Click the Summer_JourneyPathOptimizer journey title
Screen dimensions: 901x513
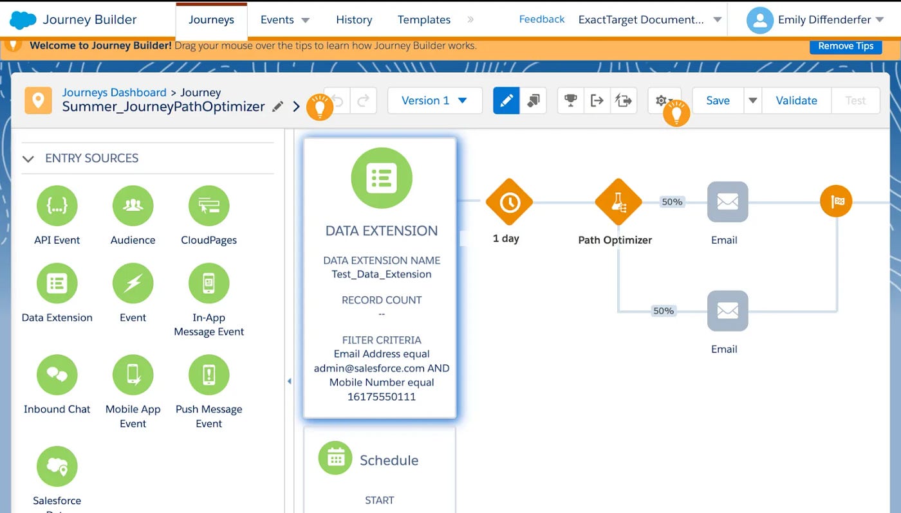coord(163,107)
